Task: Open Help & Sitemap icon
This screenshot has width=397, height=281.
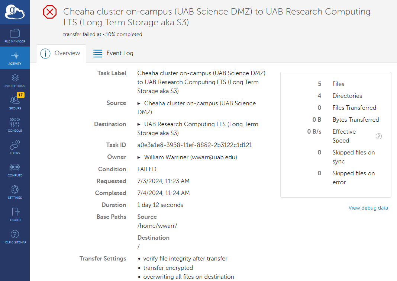Action: click(15, 236)
